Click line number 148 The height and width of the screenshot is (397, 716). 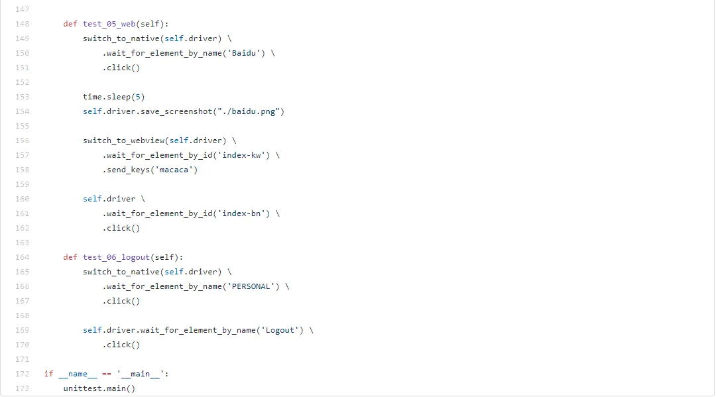[22, 24]
